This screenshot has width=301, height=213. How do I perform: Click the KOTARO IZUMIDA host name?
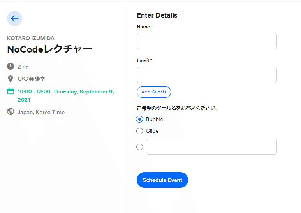pyautogui.click(x=31, y=38)
